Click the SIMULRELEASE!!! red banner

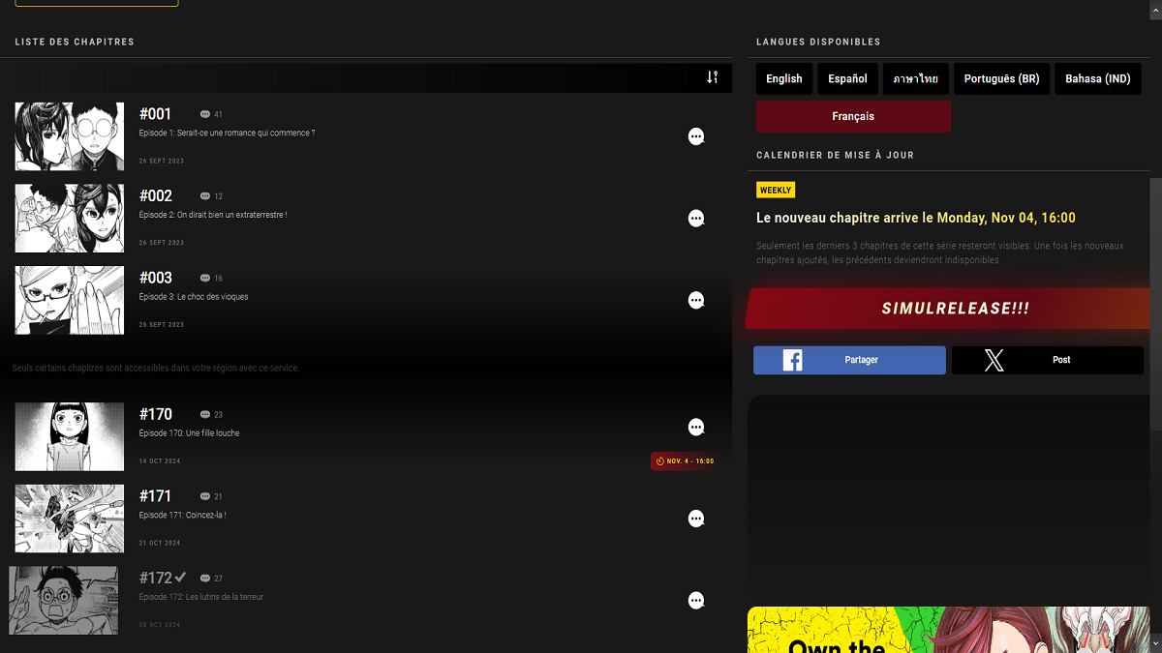click(954, 309)
